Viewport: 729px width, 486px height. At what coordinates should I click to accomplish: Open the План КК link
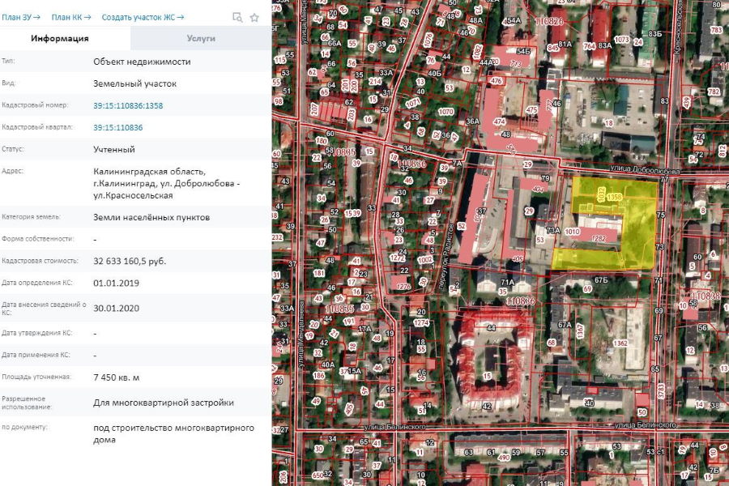pyautogui.click(x=71, y=17)
